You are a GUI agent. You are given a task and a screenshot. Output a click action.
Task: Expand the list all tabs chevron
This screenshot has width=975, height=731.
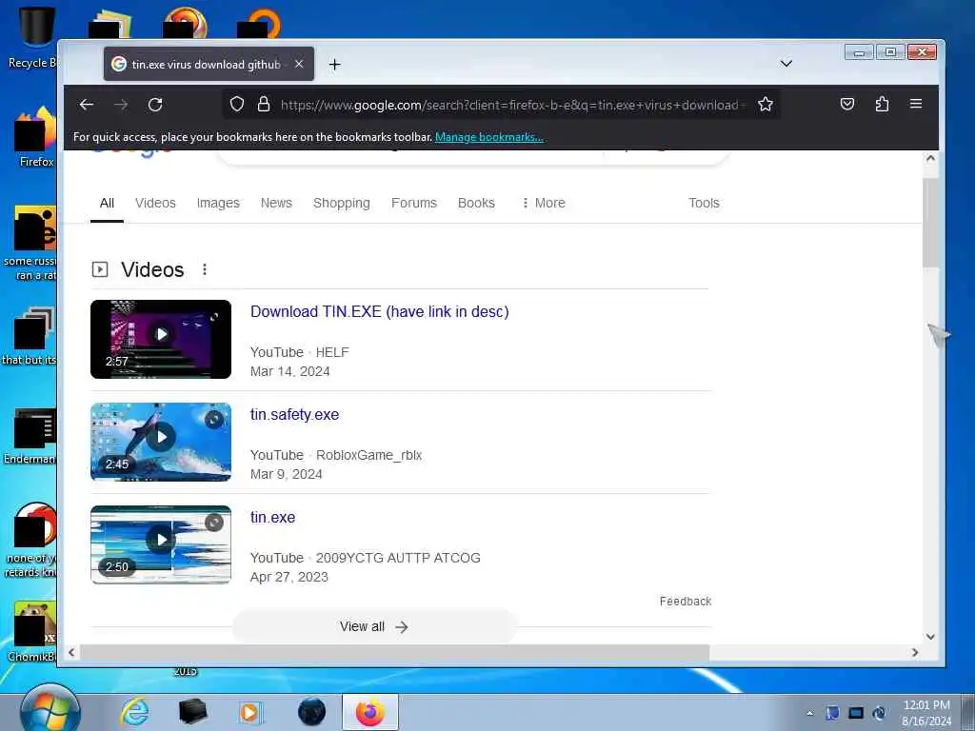point(786,64)
